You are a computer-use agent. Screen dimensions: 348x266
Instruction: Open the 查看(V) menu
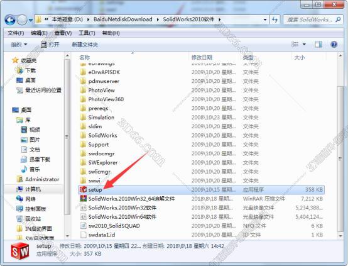(63, 33)
